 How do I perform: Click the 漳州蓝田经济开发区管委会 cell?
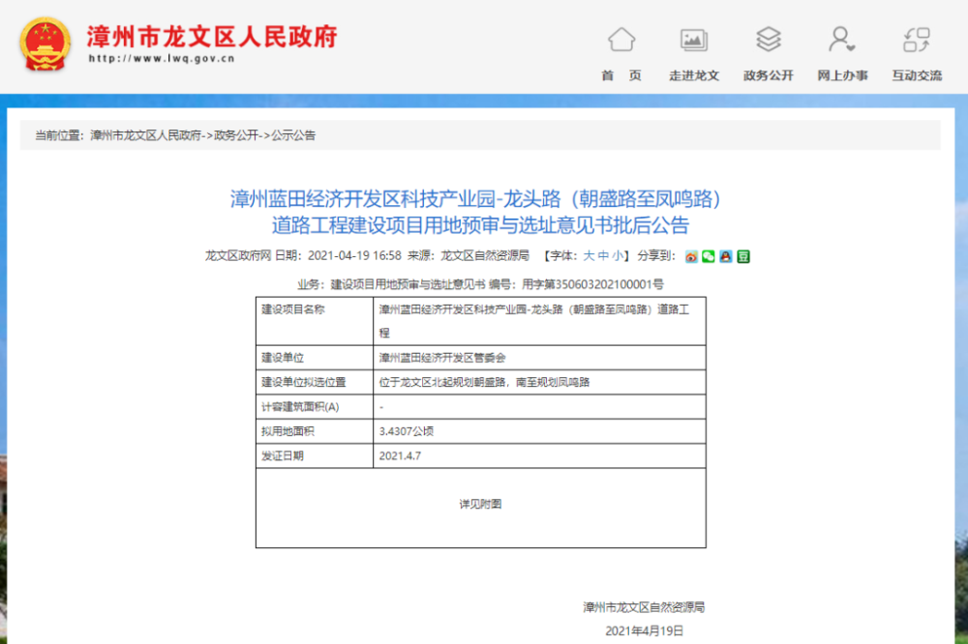click(539, 358)
